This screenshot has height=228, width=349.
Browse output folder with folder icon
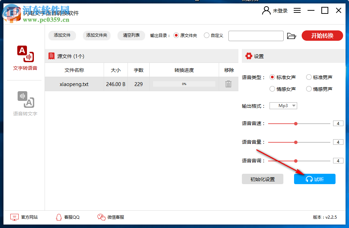(x=291, y=36)
